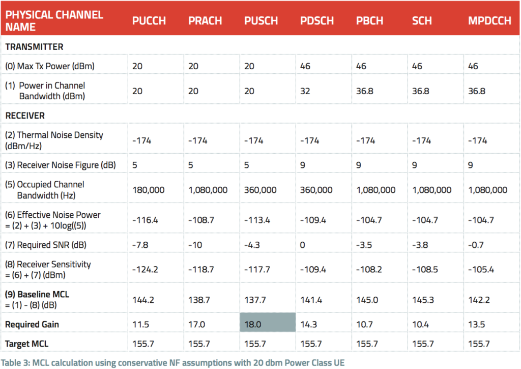Screen dimensions: 521x369
Task: Select the PUSCH column header
Action: coord(261,21)
